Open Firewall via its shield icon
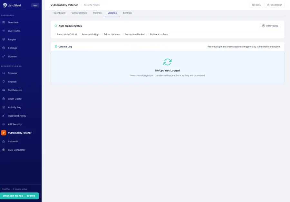Screen dimensions: 290x202 coord(4,82)
